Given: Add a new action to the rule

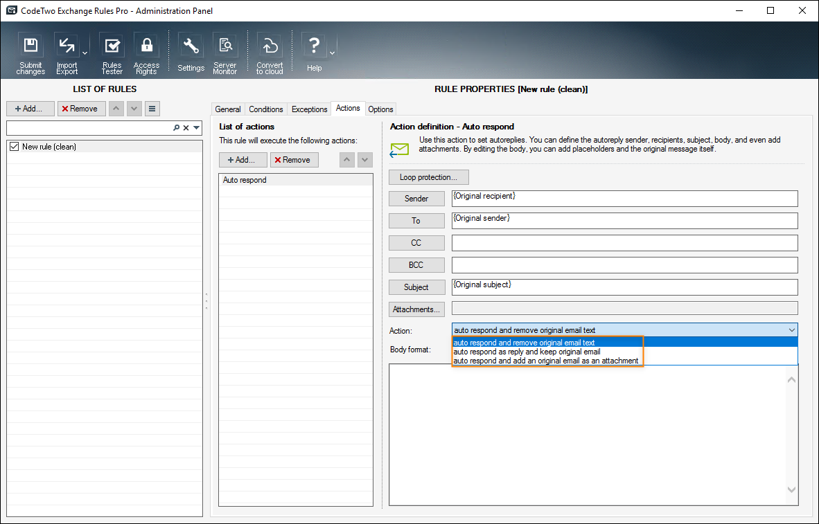Looking at the screenshot, I should click(x=243, y=160).
